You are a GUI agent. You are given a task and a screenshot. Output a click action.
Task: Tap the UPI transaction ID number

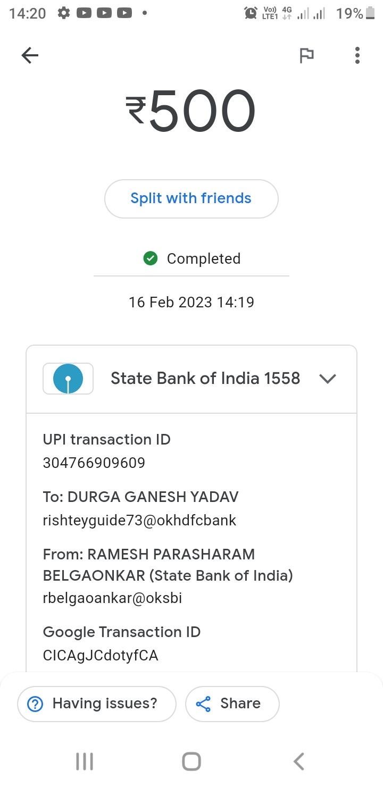point(94,463)
